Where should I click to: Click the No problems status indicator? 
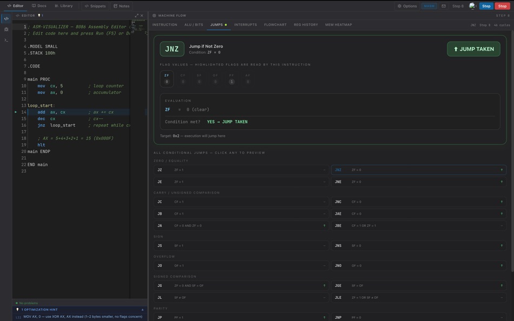point(27,303)
